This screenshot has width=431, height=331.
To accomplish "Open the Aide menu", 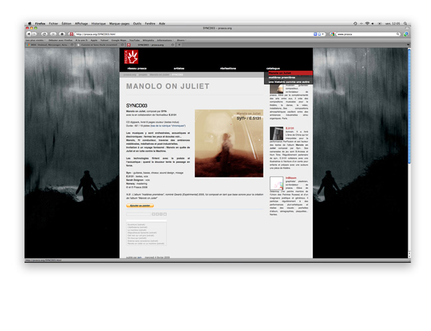I will (162, 24).
